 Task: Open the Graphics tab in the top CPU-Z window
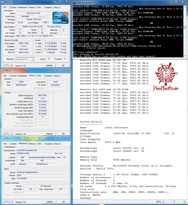pyautogui.click(x=49, y=7)
